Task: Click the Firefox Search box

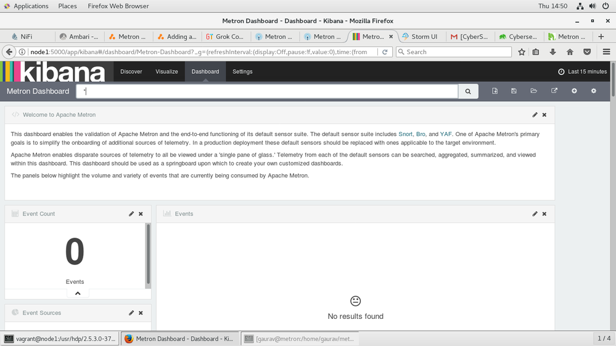Action: [x=454, y=52]
